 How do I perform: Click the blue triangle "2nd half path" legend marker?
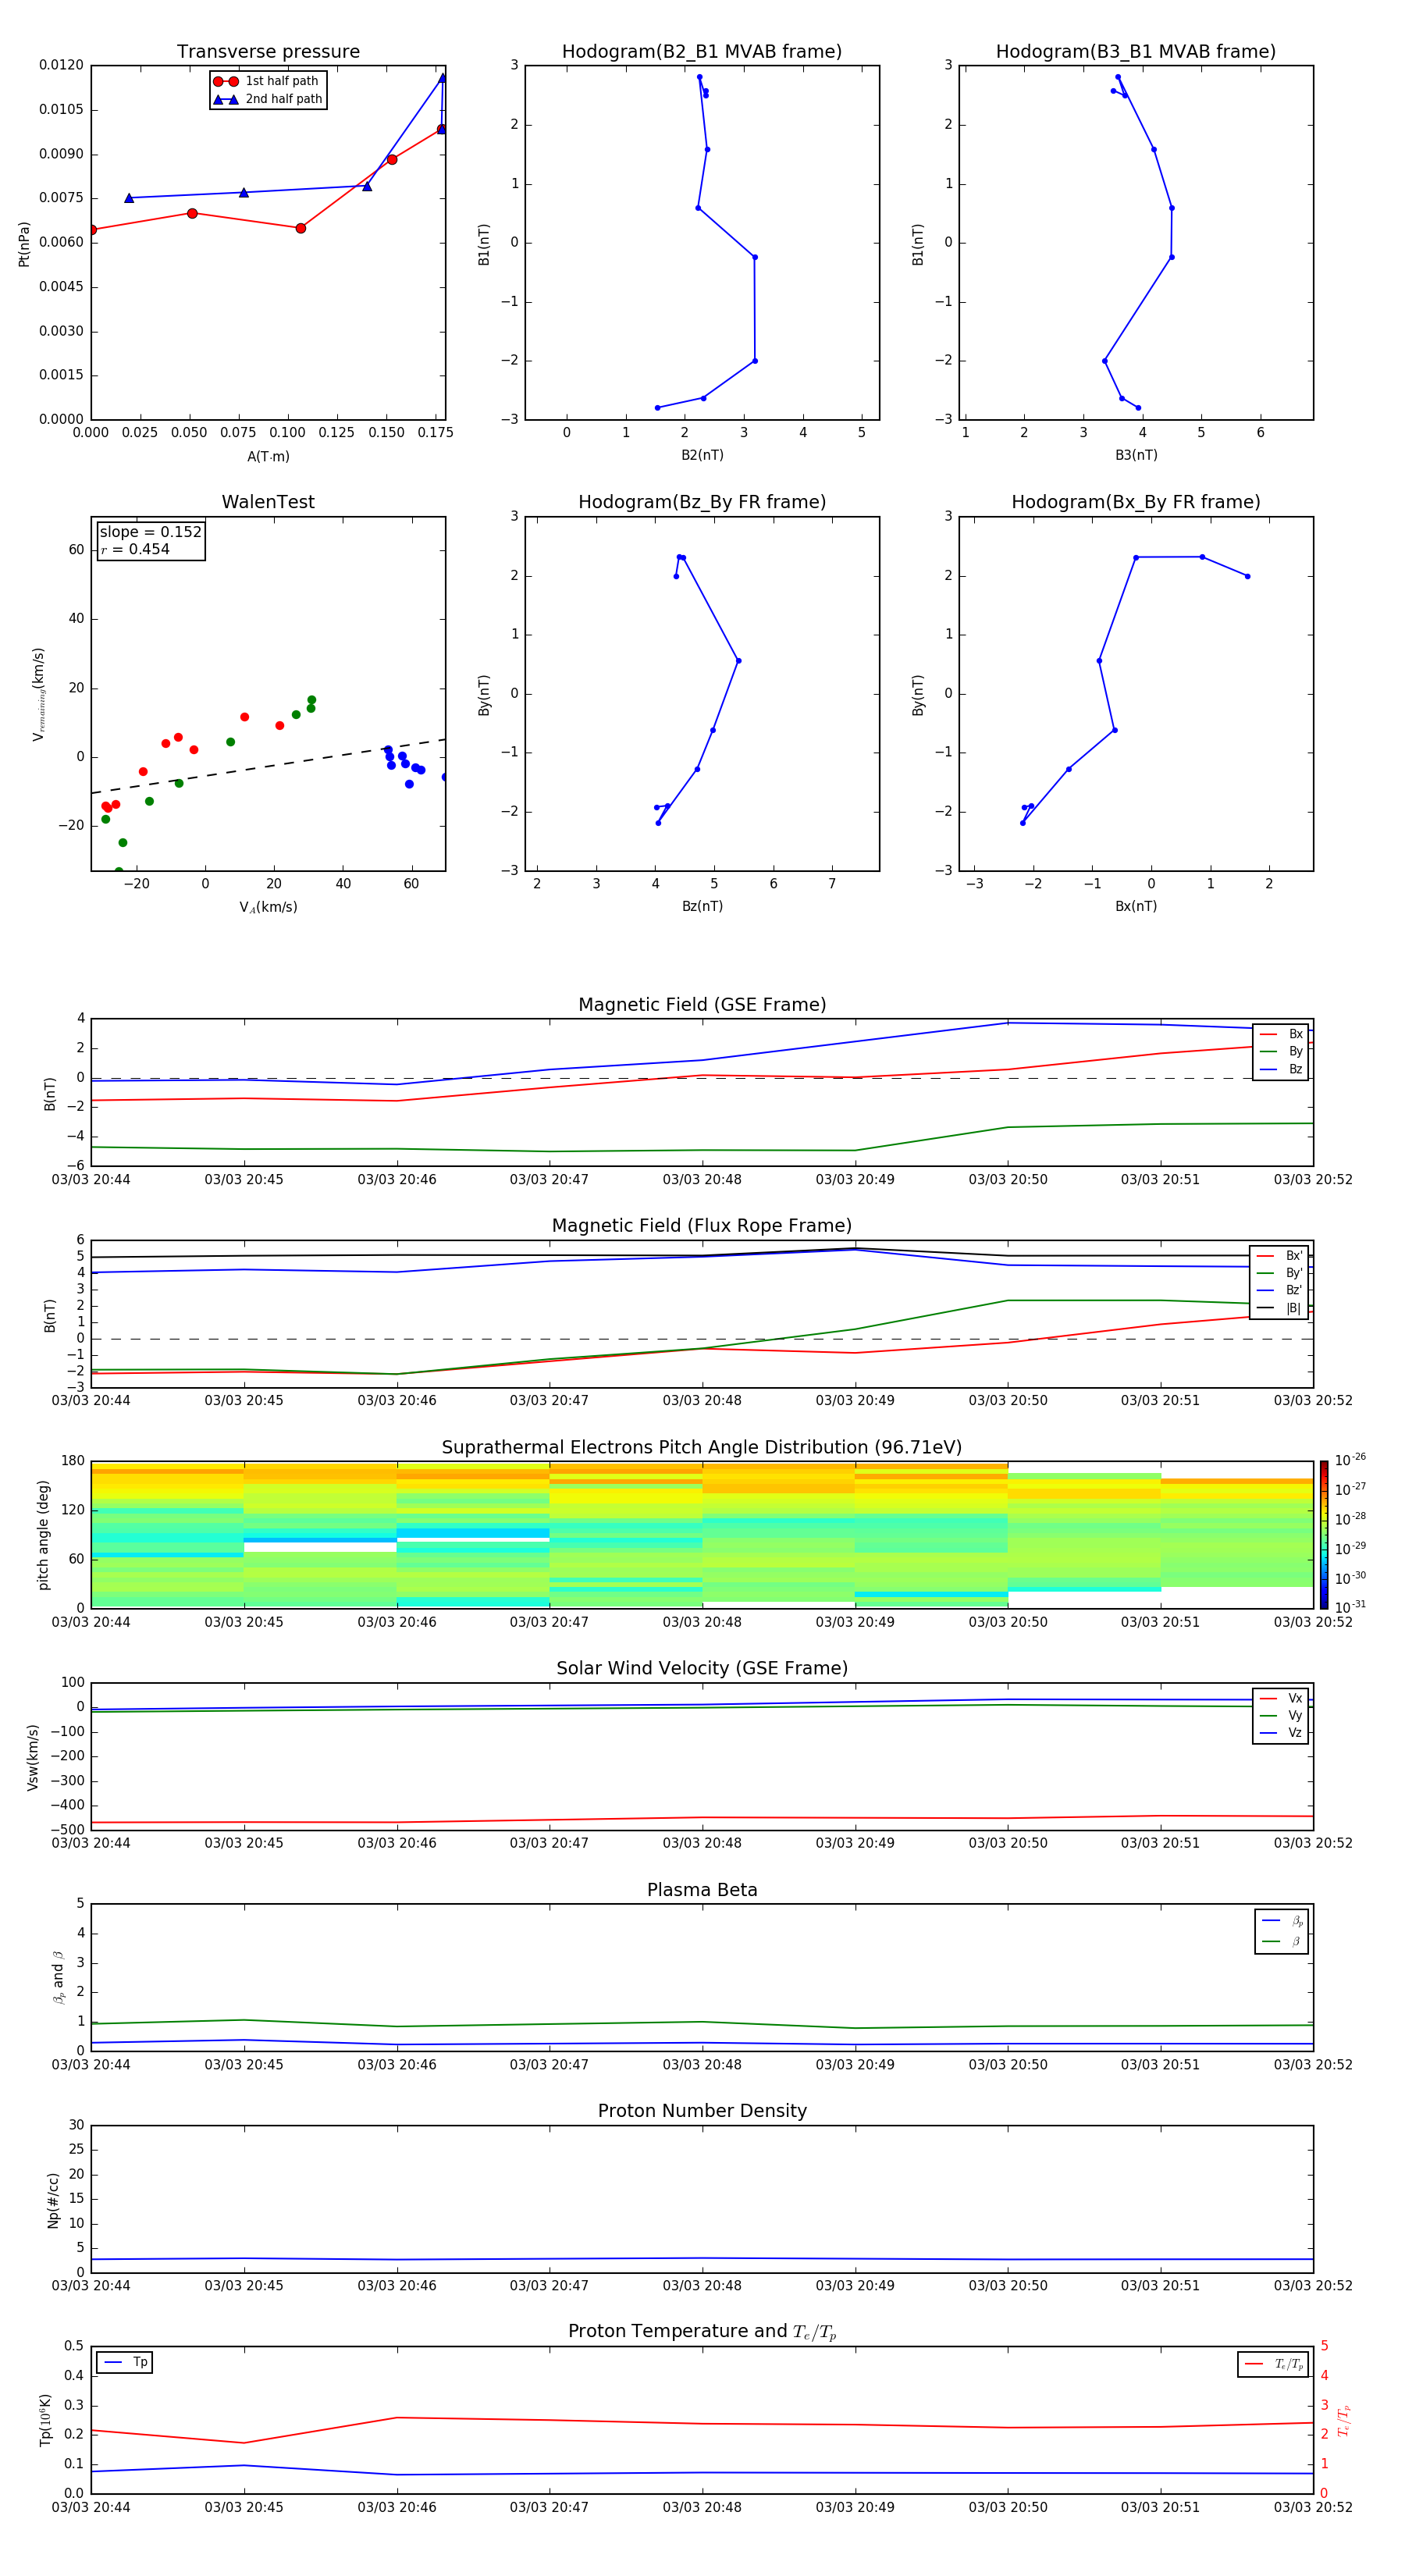click(x=226, y=99)
